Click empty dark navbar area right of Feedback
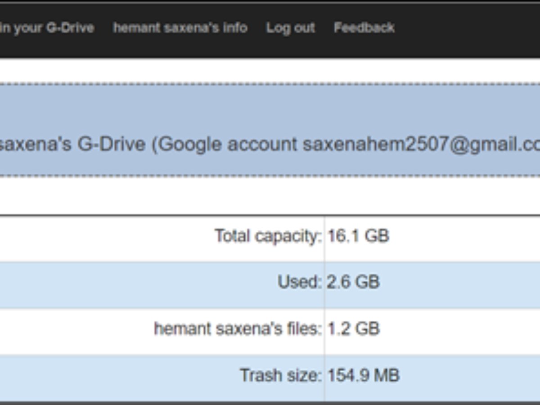This screenshot has width=540, height=405. coord(468,28)
